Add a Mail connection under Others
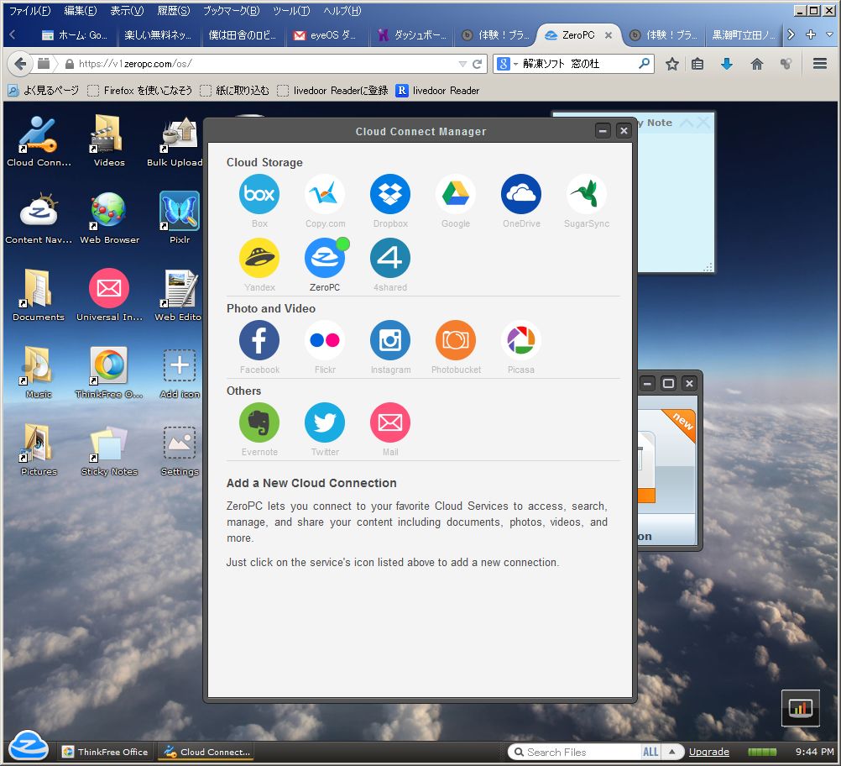This screenshot has width=841, height=766. point(390,422)
